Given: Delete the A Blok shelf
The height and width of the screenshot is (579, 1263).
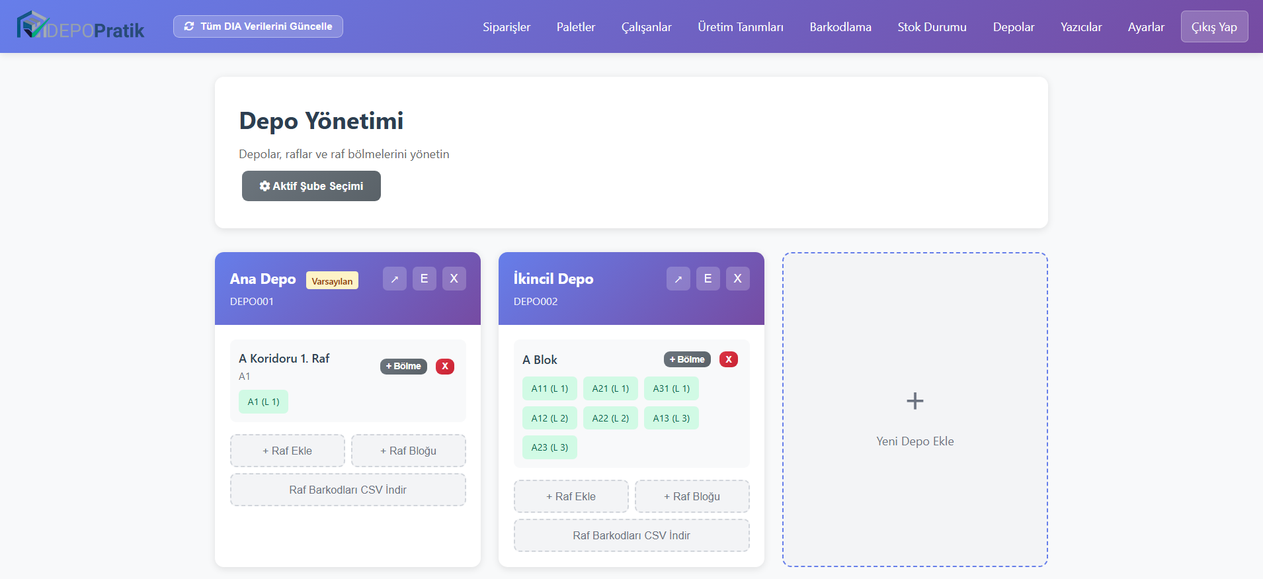Looking at the screenshot, I should click(728, 359).
